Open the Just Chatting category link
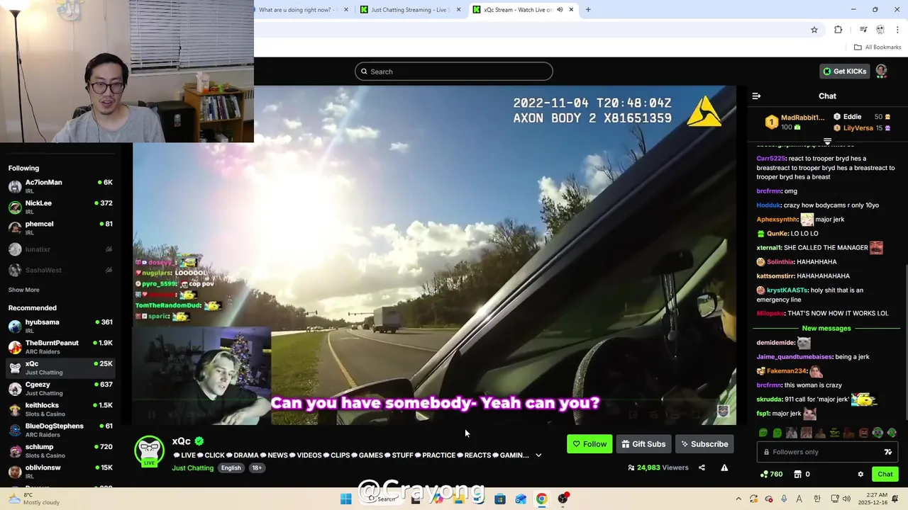Screen dimensions: 908x510 (x=192, y=467)
